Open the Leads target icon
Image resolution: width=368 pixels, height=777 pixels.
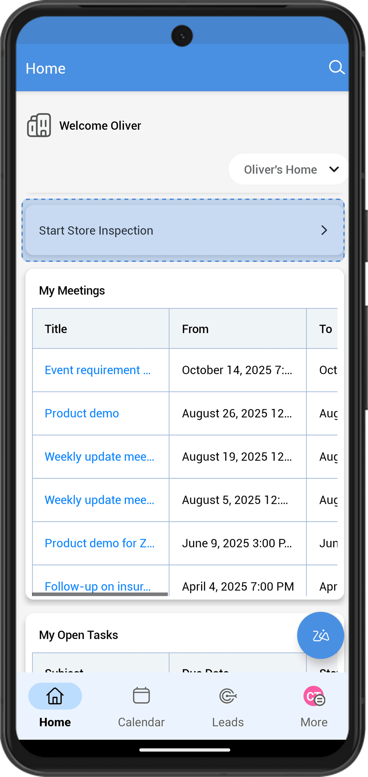click(228, 696)
